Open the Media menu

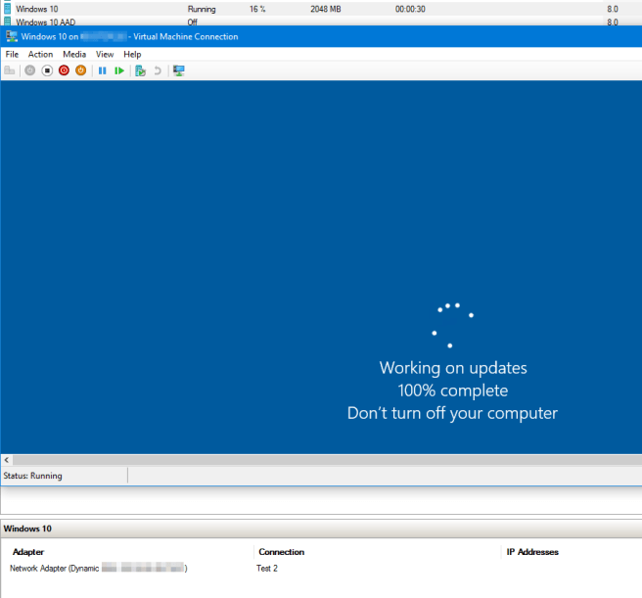tap(74, 54)
